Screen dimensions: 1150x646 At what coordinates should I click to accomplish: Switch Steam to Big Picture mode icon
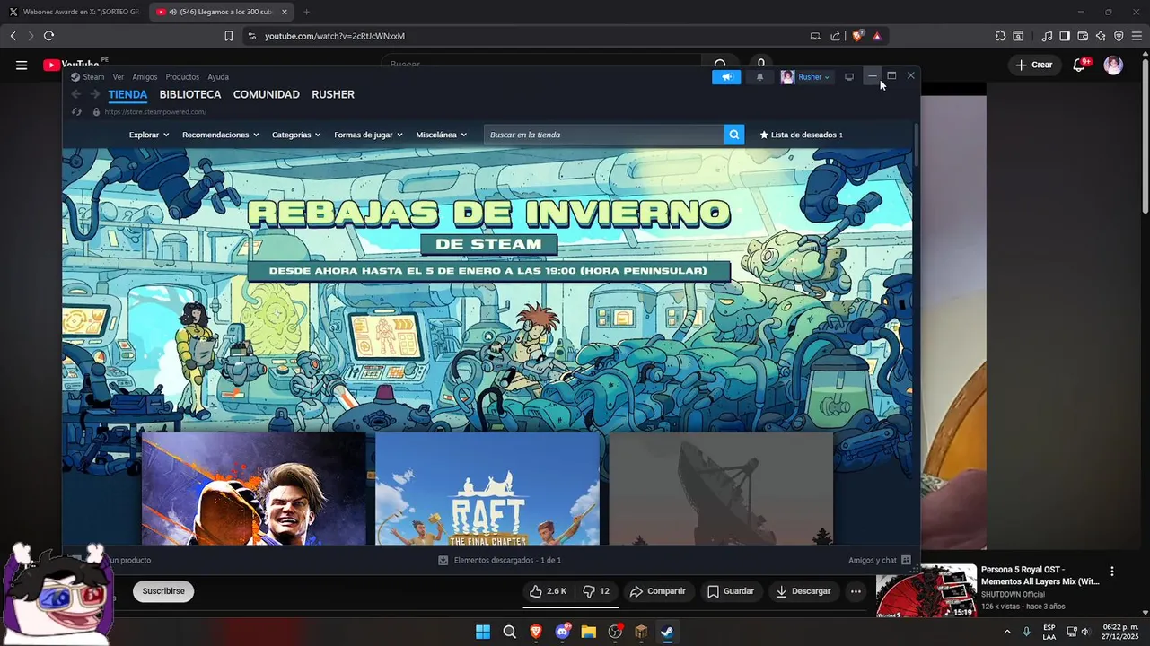pyautogui.click(x=849, y=77)
